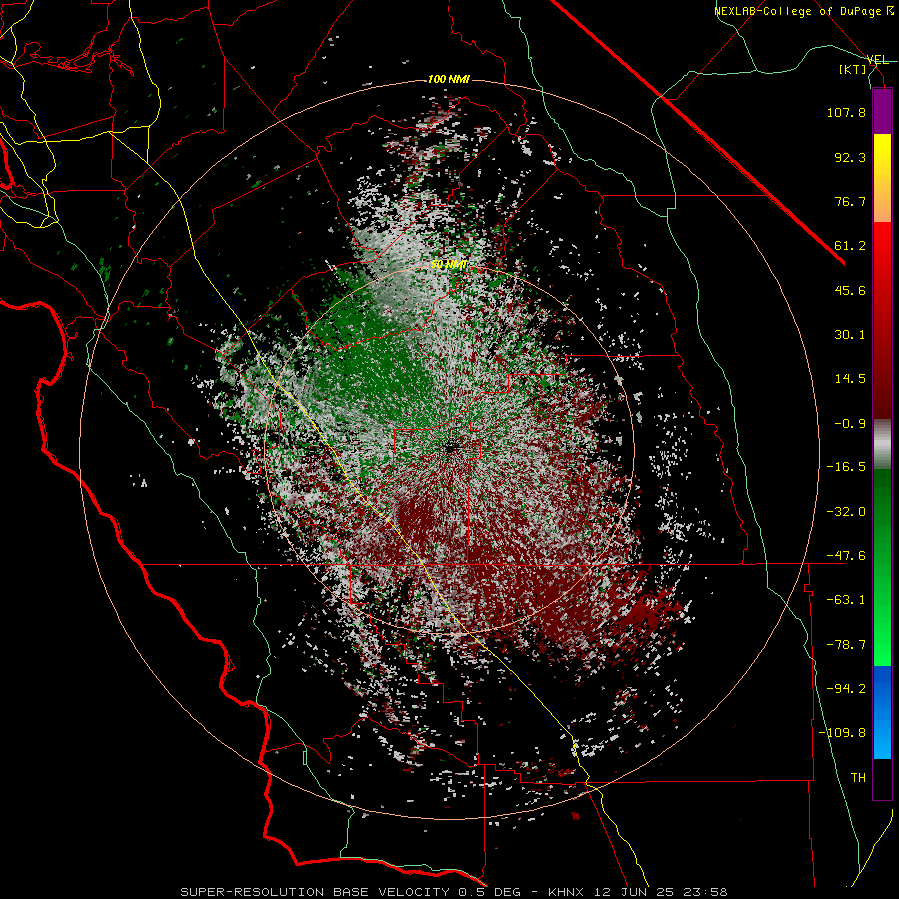Click the -78.7 legend value

846,645
